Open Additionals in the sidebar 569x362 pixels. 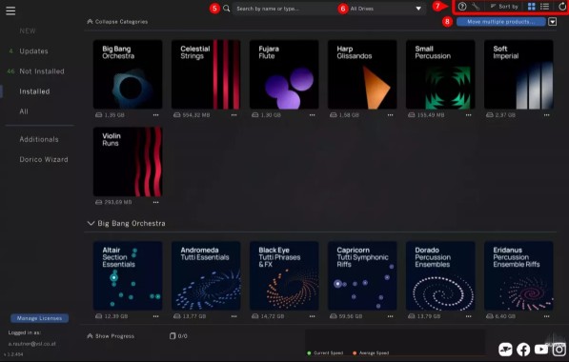pyautogui.click(x=39, y=139)
